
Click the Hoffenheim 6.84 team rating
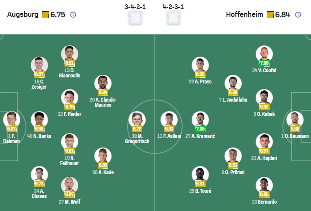(x=282, y=15)
